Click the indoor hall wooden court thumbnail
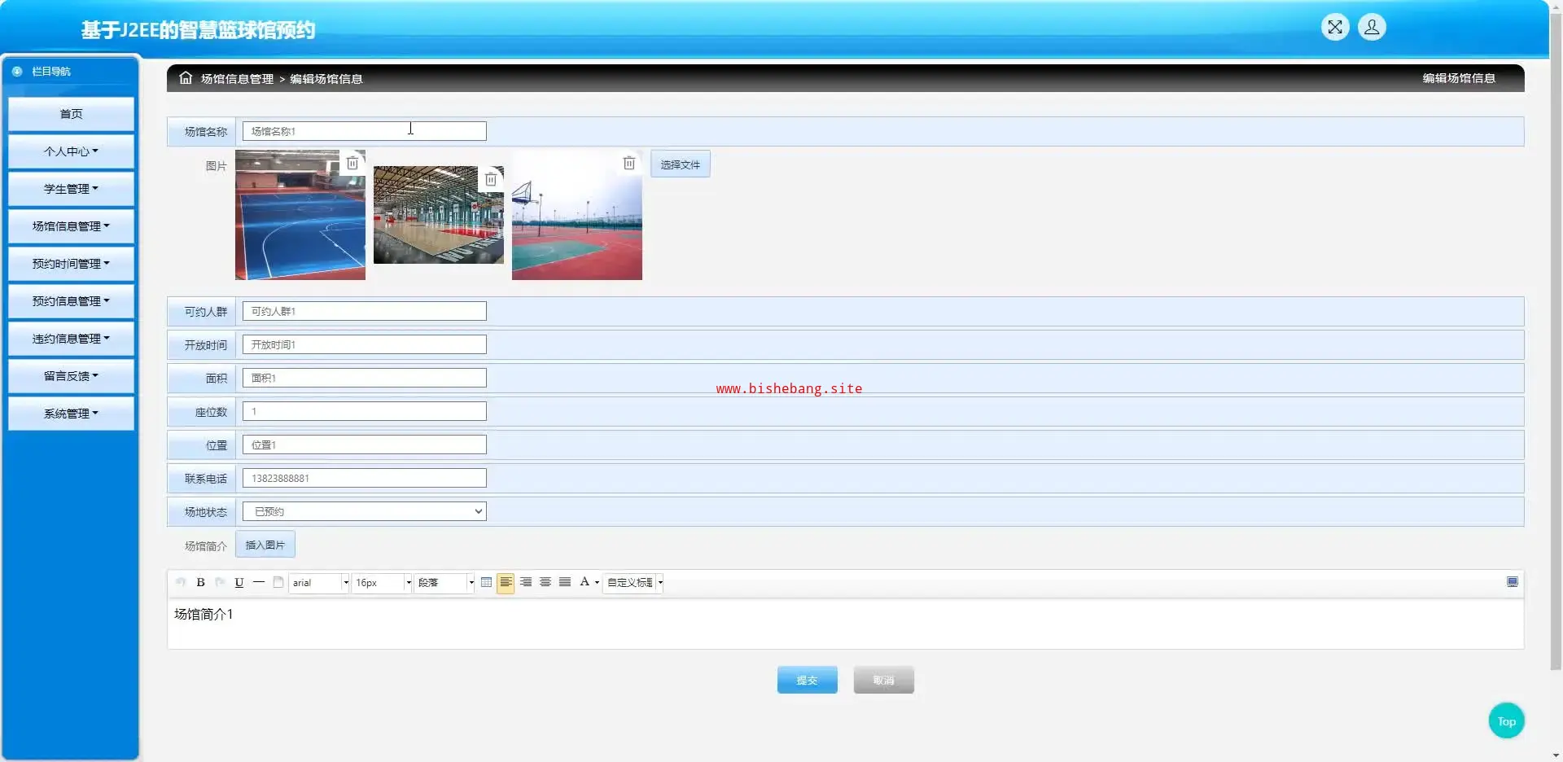1563x762 pixels. pyautogui.click(x=439, y=215)
